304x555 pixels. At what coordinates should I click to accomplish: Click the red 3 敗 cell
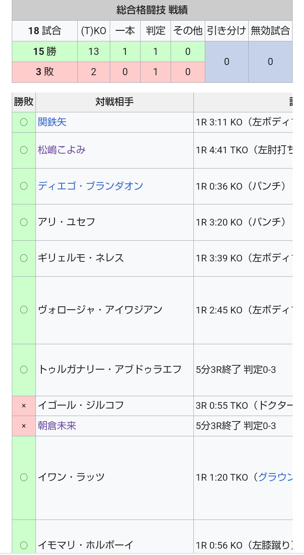coord(45,72)
